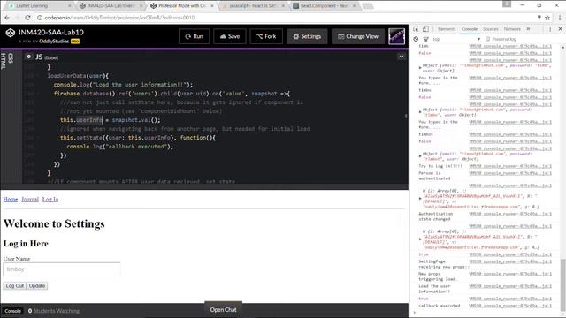Switch to the Elements tab in DevTools

tap(447, 29)
